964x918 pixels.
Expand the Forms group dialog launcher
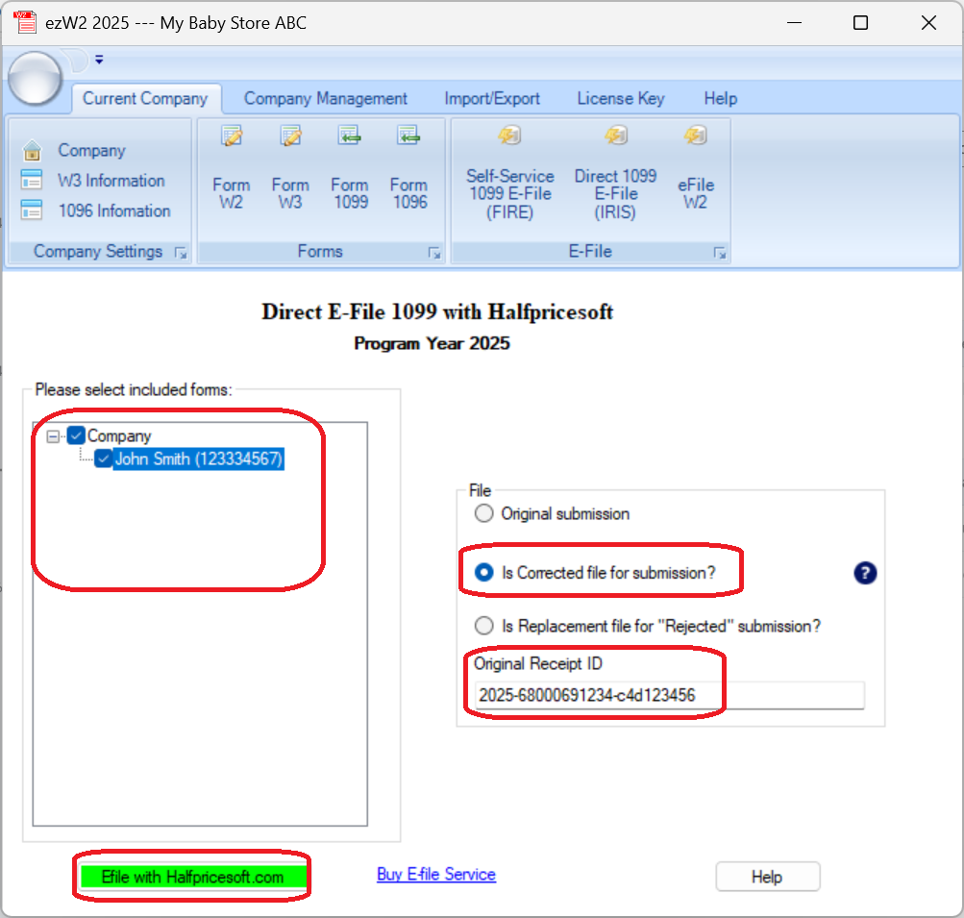point(434,253)
